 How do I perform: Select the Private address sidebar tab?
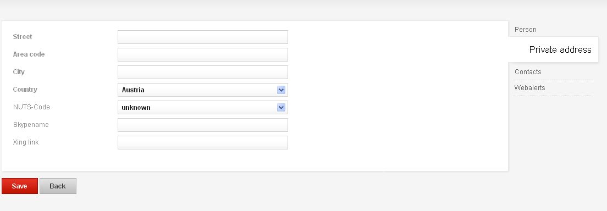tap(560, 49)
